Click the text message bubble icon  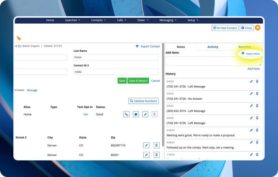pyautogui.click(x=136, y=114)
